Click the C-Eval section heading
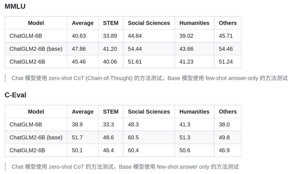Viewport: 297px width, 174px height. 15,95
